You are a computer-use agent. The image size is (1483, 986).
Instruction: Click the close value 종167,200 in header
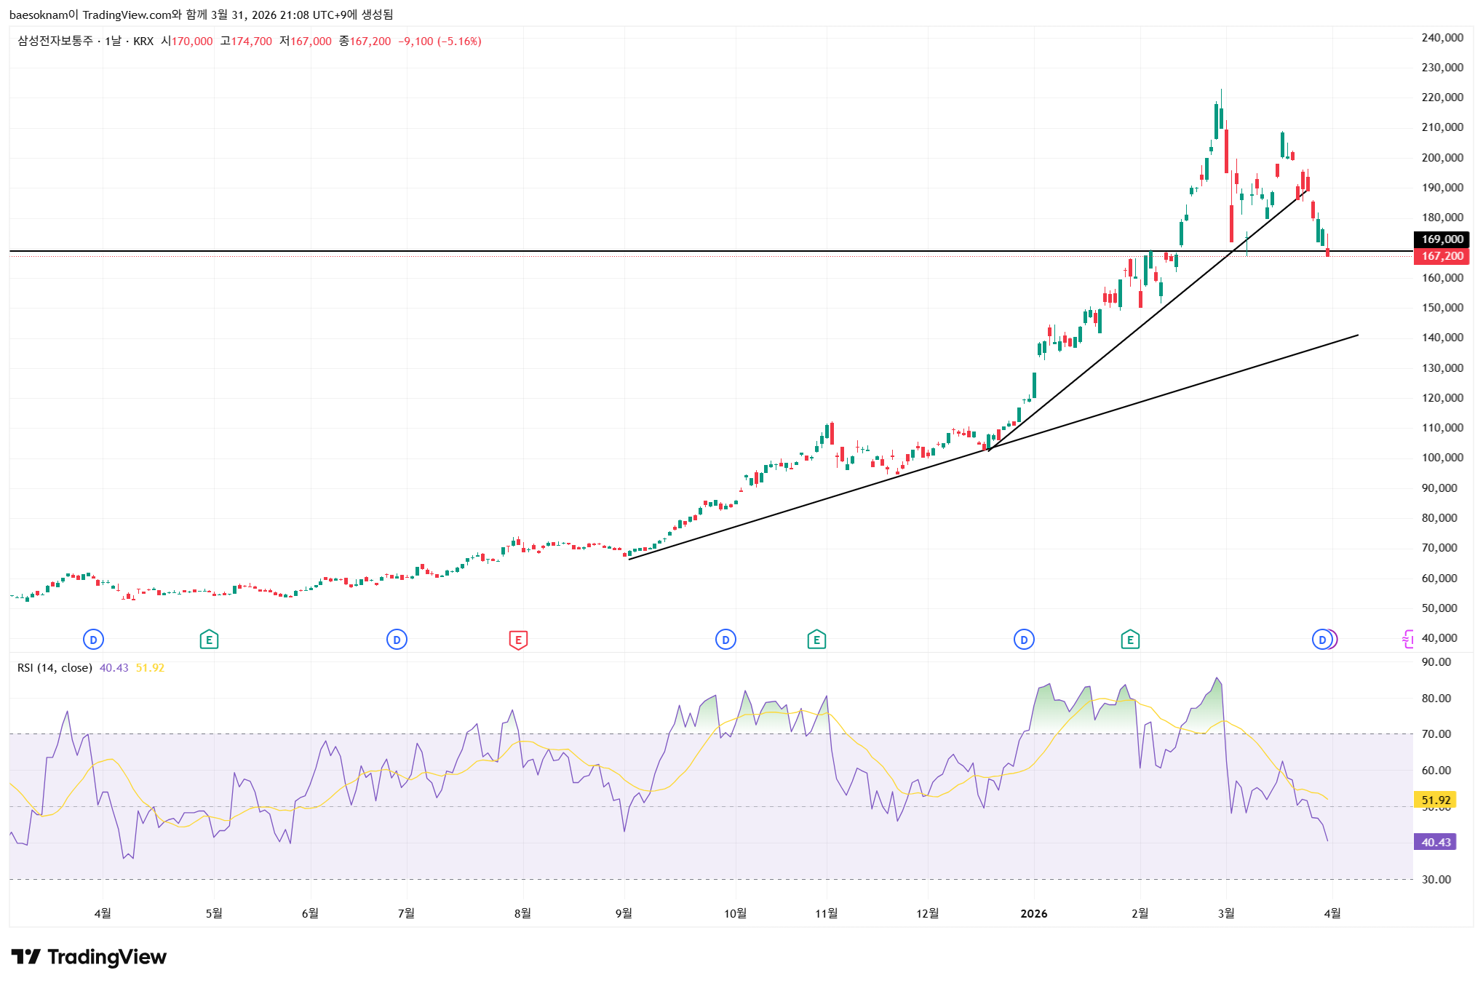point(365,41)
